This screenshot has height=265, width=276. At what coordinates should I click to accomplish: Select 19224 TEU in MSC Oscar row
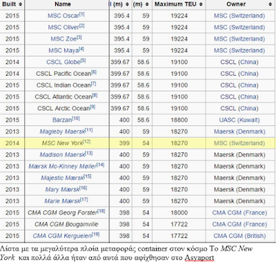[x=179, y=16]
